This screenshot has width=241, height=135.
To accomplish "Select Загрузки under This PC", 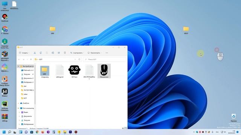I will point(26,120).
